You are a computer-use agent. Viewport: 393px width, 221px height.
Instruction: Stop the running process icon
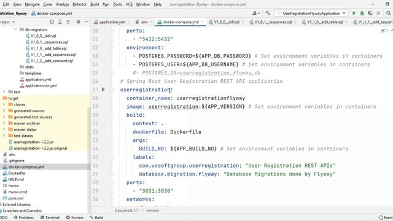(x=378, y=13)
